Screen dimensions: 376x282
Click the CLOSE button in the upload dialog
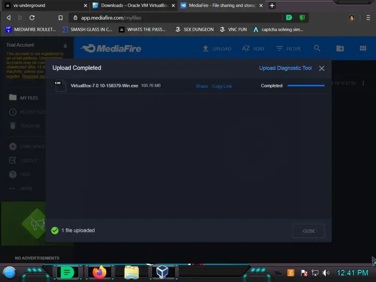pyautogui.click(x=309, y=231)
